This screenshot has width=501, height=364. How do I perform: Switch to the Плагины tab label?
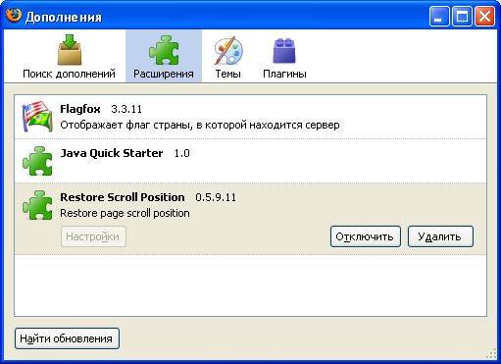point(284,74)
